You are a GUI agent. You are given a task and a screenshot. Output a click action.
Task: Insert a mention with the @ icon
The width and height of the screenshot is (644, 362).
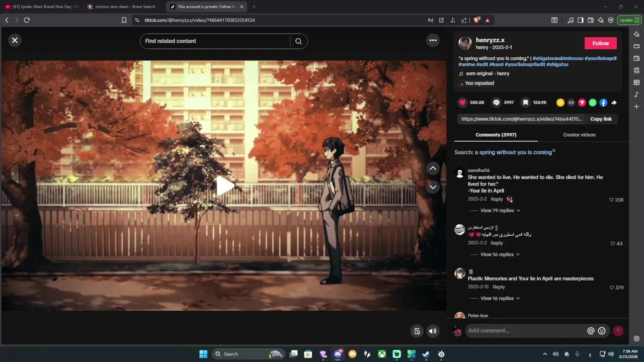click(591, 331)
